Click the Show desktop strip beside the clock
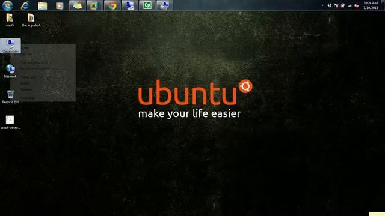Viewport: 385px width, 216px height. 383,5
